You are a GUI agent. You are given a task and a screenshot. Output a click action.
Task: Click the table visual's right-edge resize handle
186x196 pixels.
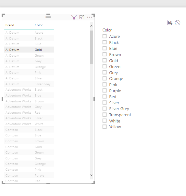point(94,99)
